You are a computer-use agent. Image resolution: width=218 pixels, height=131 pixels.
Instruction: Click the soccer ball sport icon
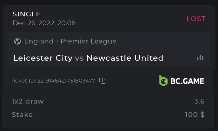17,42
